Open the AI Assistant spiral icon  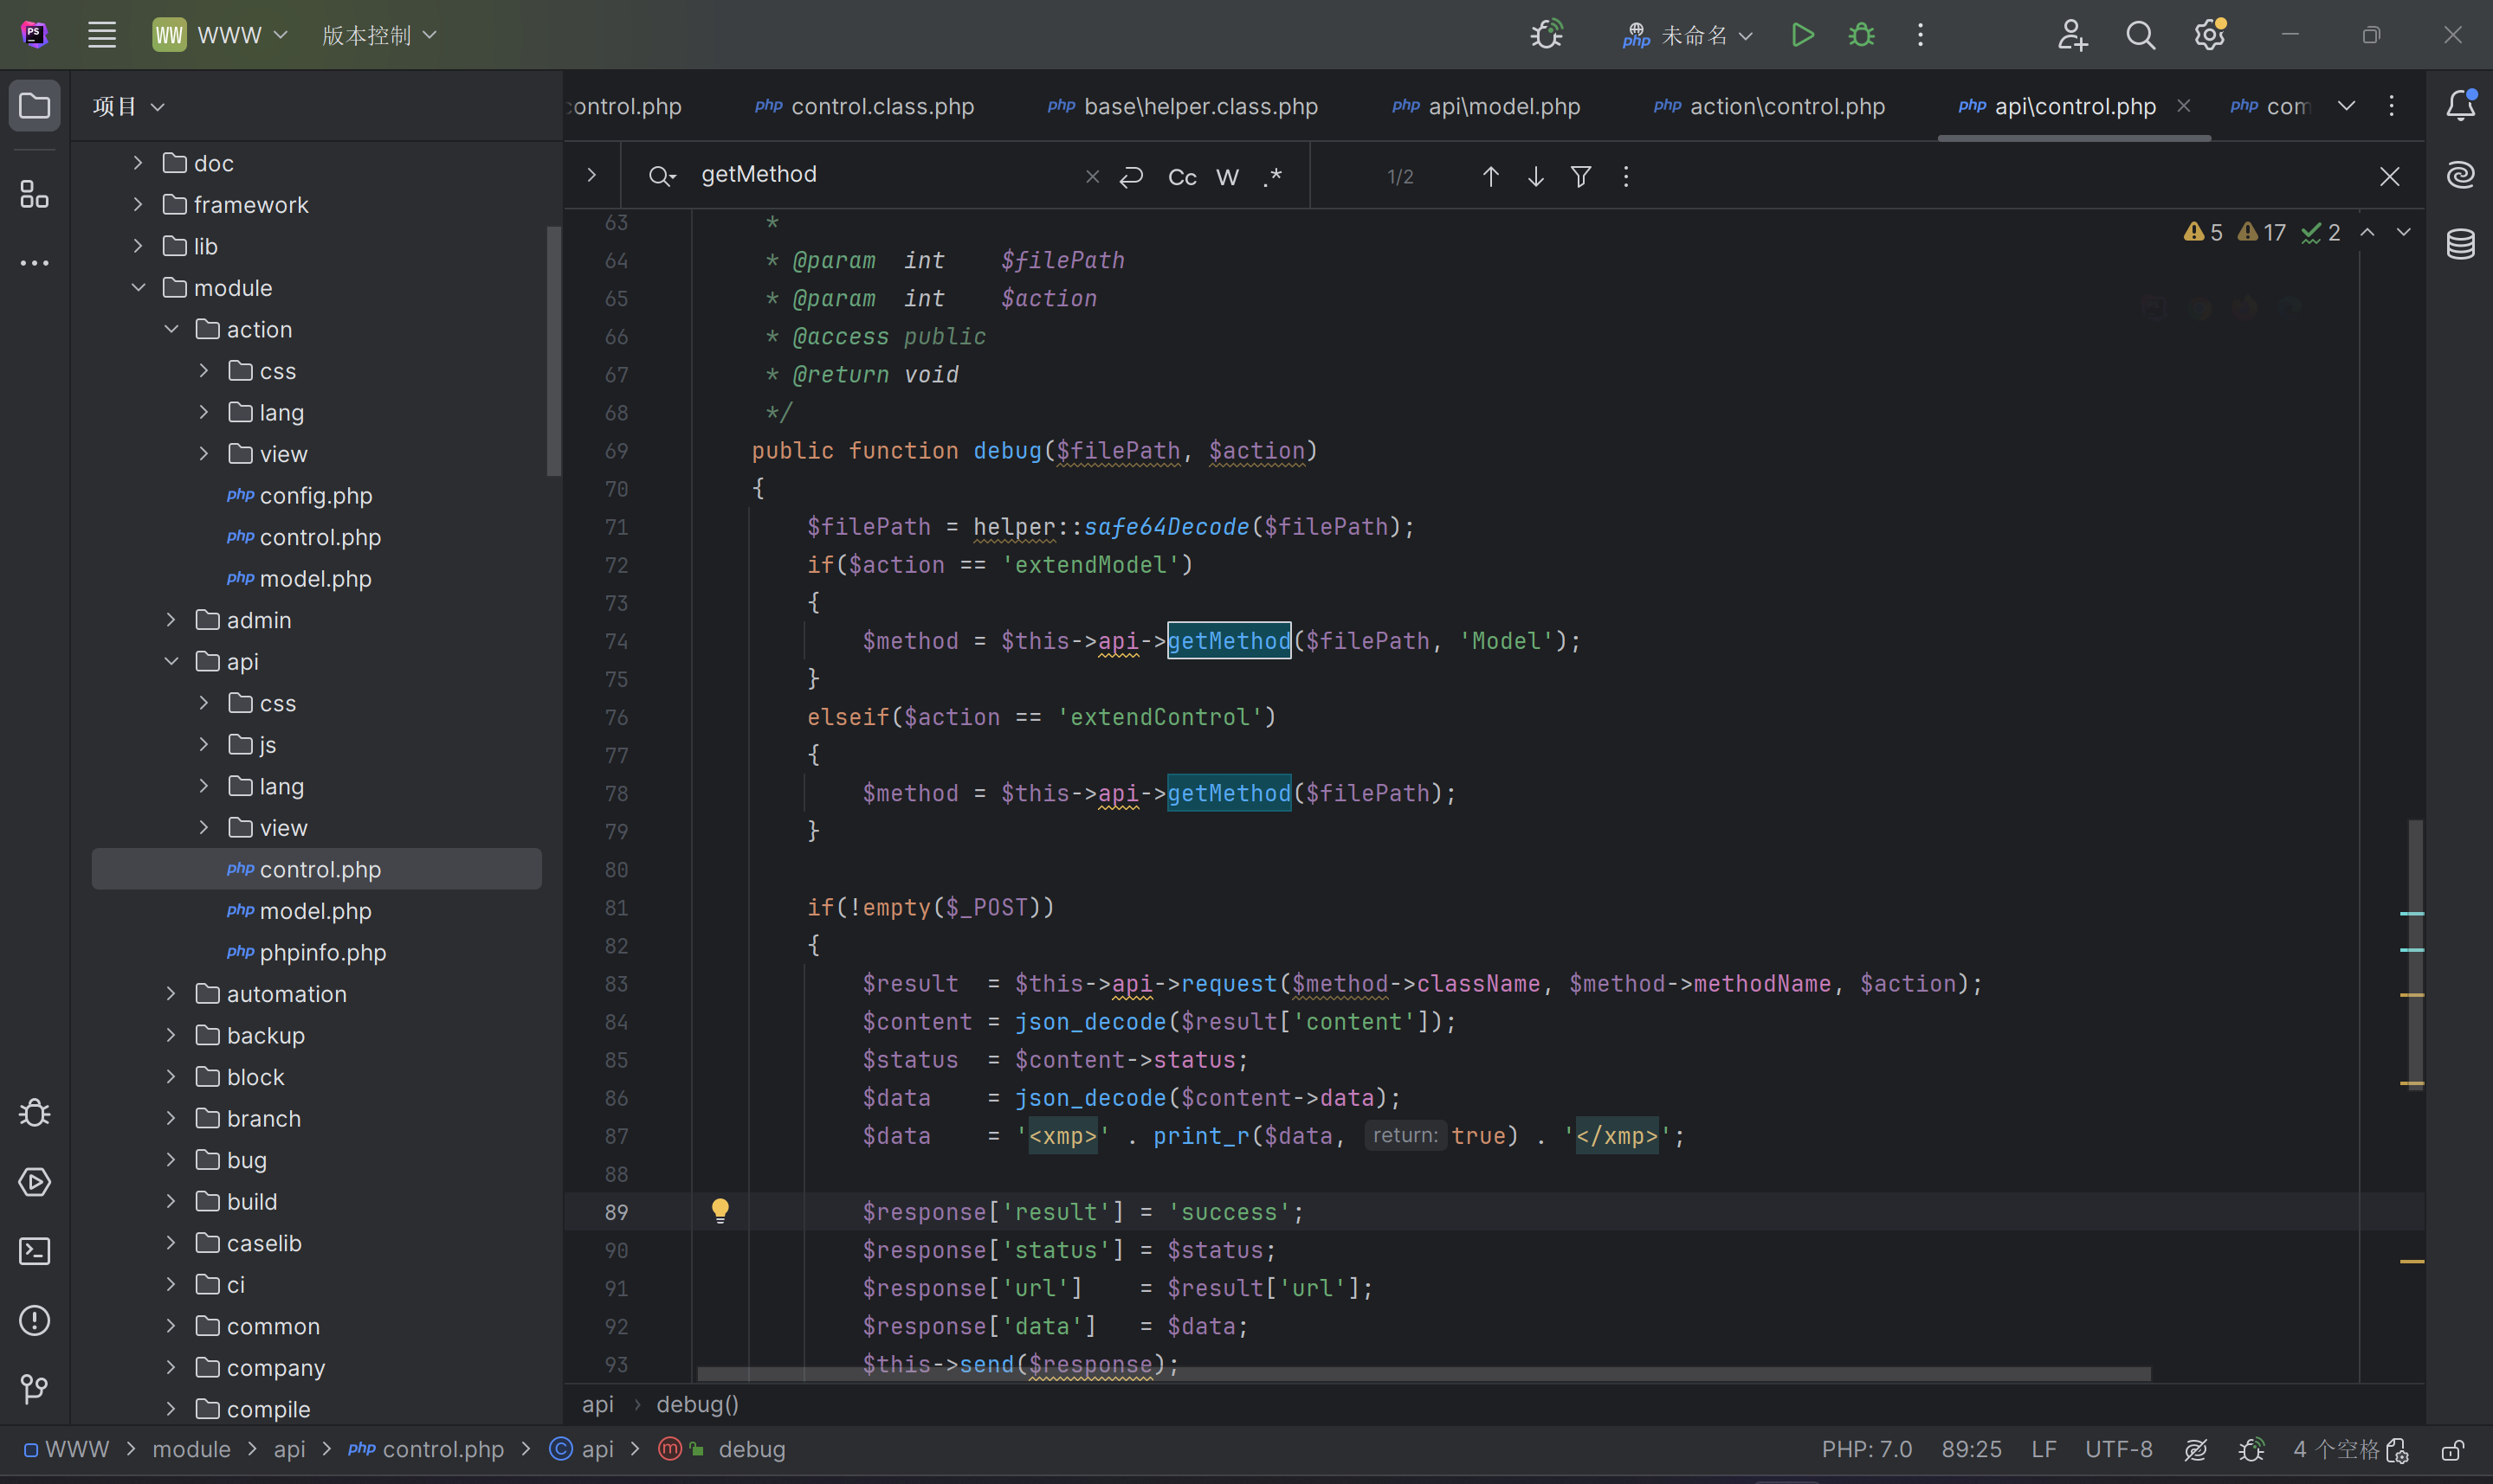click(x=2460, y=175)
